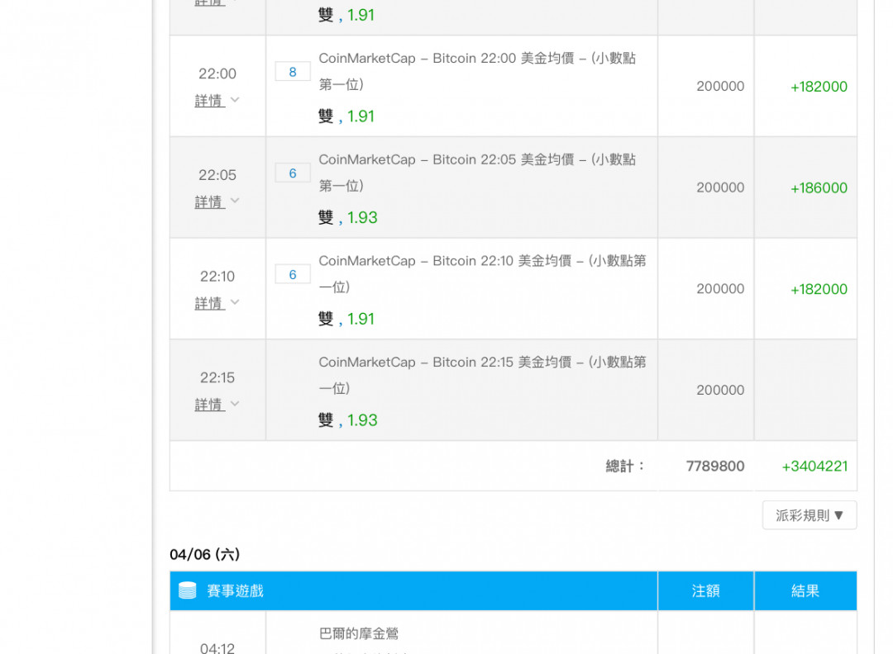Open 詳情 link for 22:10 bet
The height and width of the screenshot is (654, 893).
tap(209, 303)
